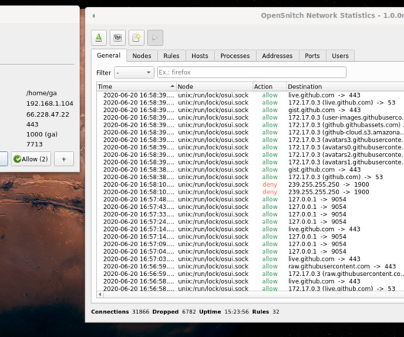Click the greyed-out play/start interception button
This screenshot has height=337, width=404.
pos(155,38)
